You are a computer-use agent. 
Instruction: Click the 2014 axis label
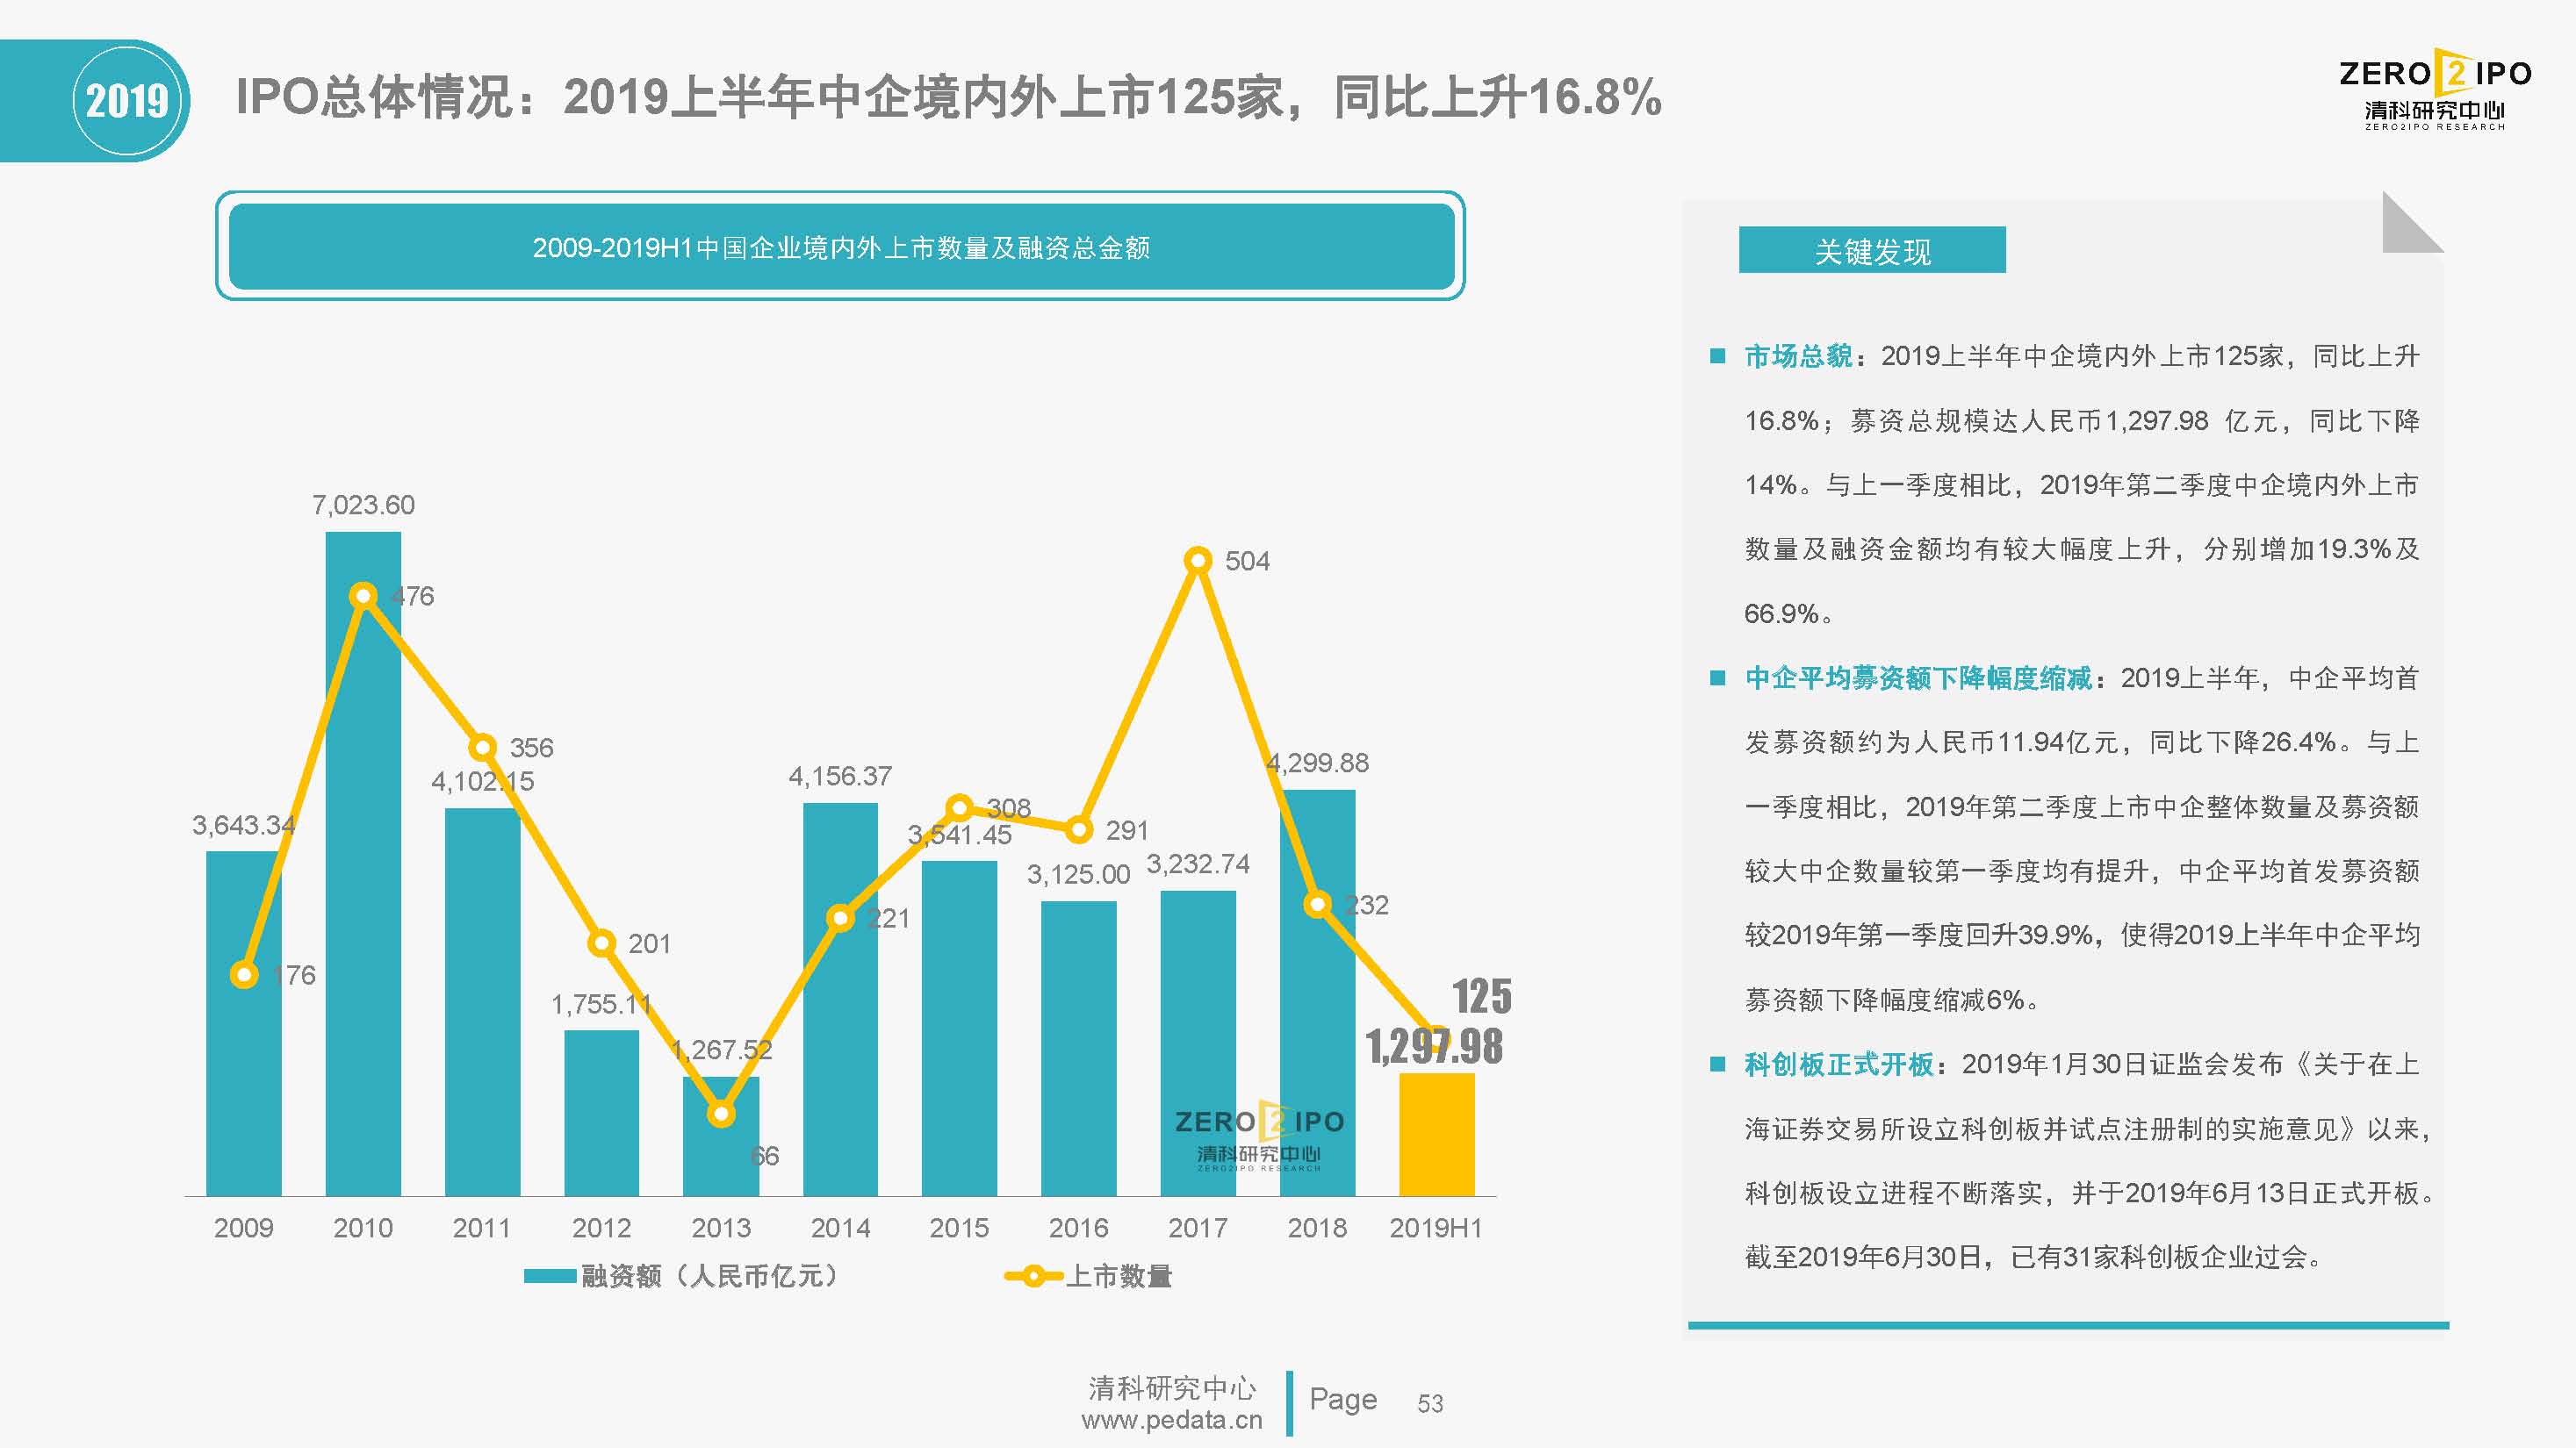840,1228
